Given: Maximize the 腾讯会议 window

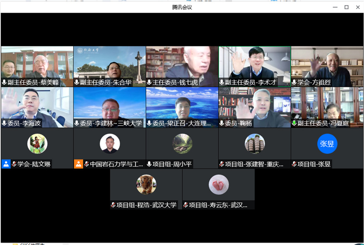Looking at the screenshot, I should [346, 7].
